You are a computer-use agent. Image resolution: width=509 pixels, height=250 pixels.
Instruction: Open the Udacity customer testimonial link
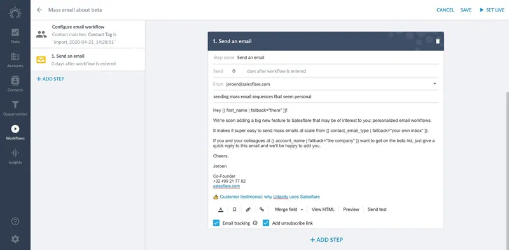click(x=269, y=197)
